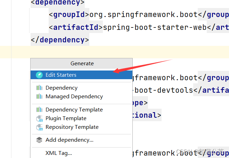Click the Managed Dependency bars icon

(x=39, y=97)
